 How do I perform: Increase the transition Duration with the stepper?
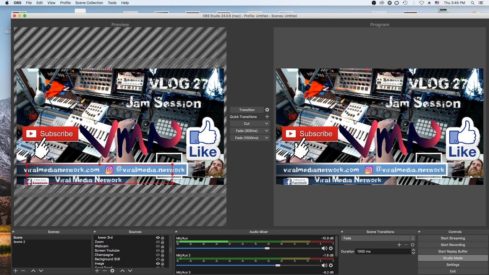pos(413,250)
